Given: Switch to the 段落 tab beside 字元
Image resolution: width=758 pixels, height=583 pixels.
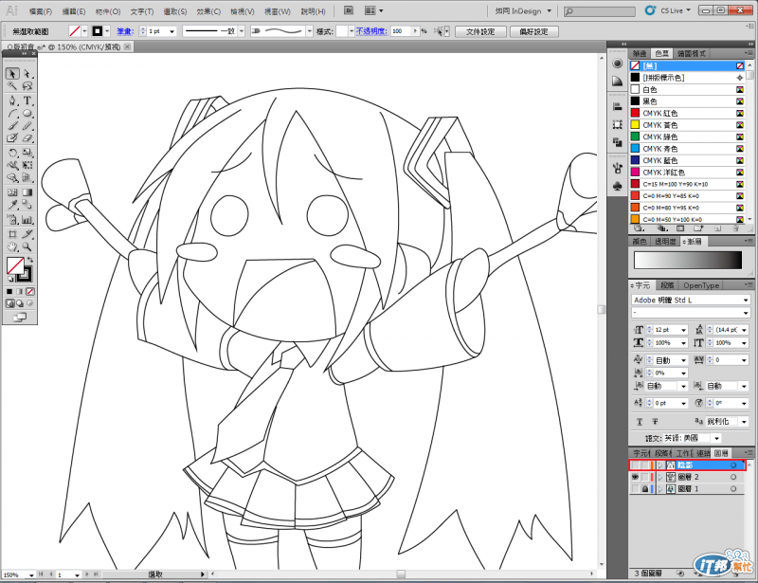Looking at the screenshot, I should point(667,285).
